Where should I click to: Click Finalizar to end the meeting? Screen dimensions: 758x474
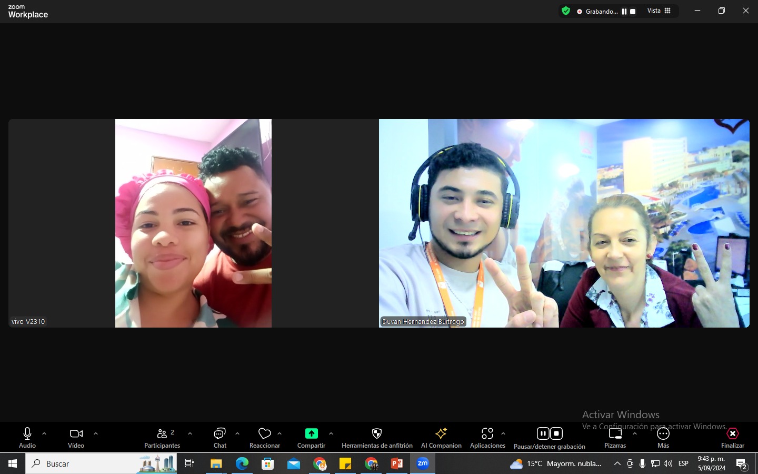(x=732, y=437)
